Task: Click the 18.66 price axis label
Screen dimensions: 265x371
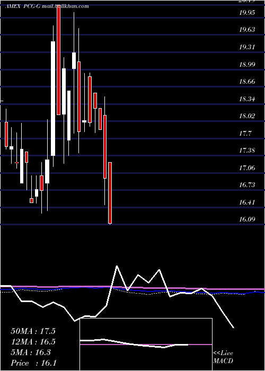Action: tap(248, 82)
